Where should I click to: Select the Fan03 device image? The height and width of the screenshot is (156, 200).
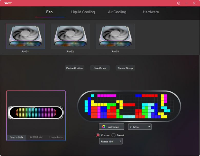pos(115,36)
